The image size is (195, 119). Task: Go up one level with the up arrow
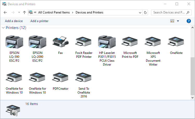(x=24, y=12)
